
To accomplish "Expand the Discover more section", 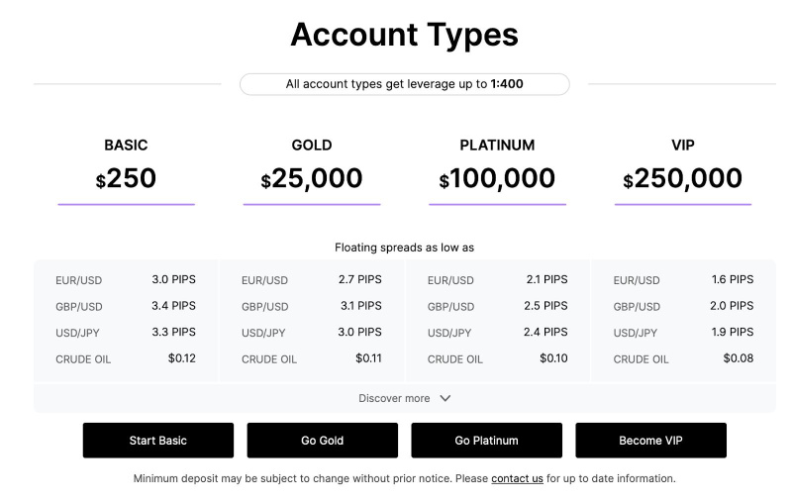I will [x=395, y=398].
